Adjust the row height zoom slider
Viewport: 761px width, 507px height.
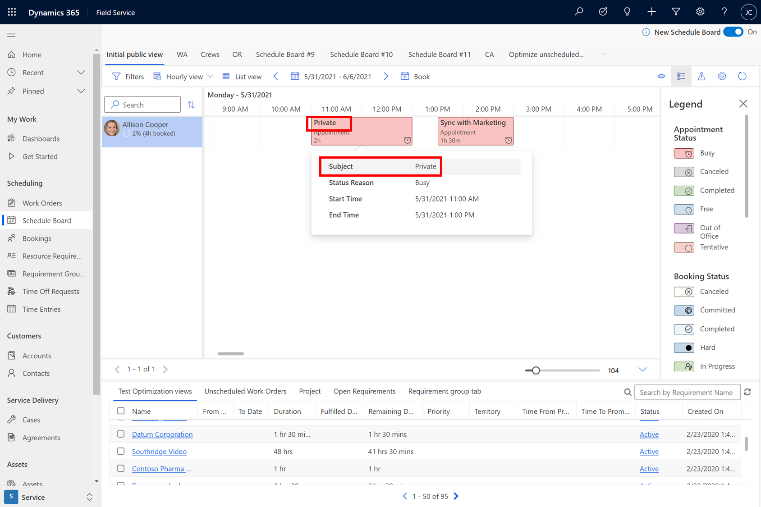[536, 370]
